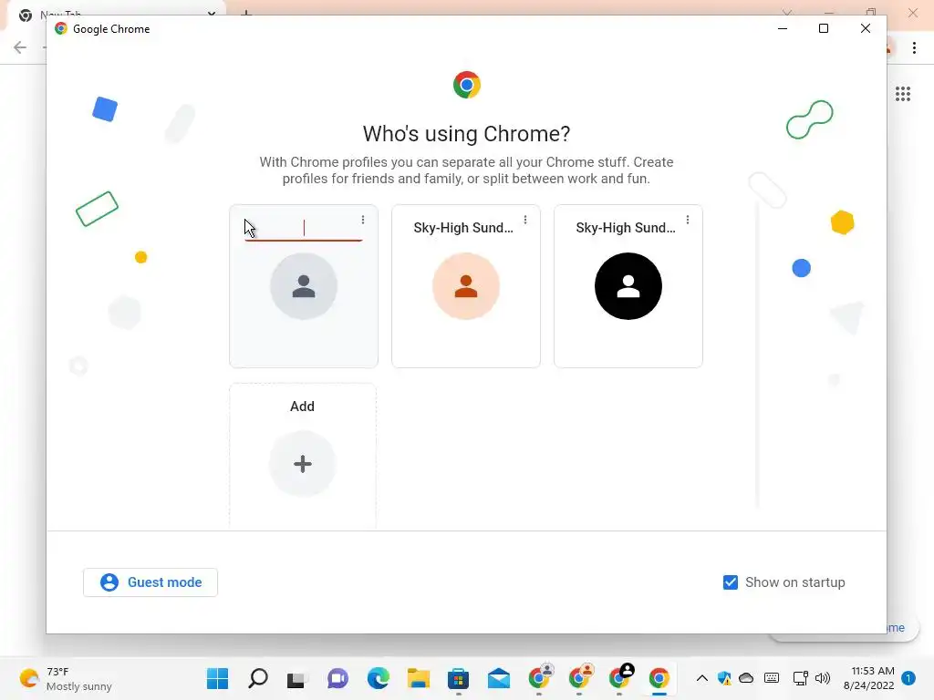Open File Explorer from the taskbar
Viewport: 934px width, 700px height.
(x=418, y=678)
